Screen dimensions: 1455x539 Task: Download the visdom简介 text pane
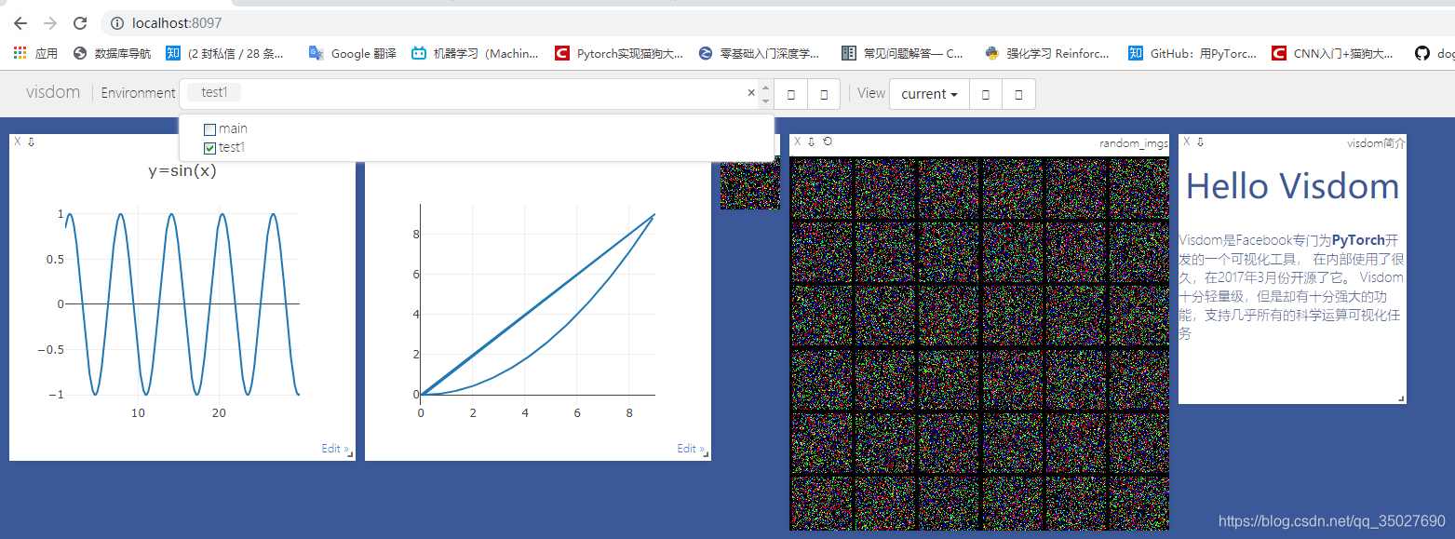(x=1200, y=141)
